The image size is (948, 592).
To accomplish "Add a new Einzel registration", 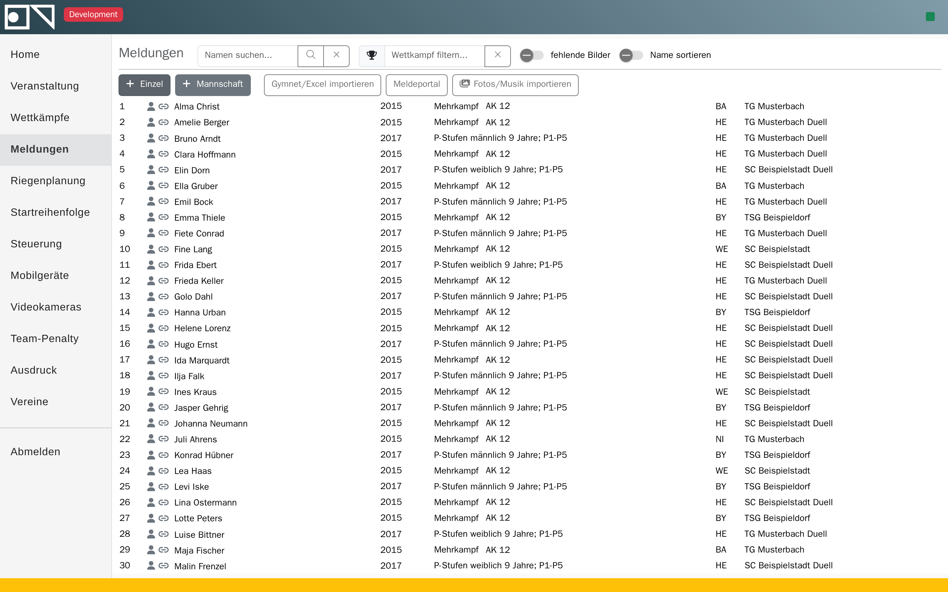I will coord(144,85).
